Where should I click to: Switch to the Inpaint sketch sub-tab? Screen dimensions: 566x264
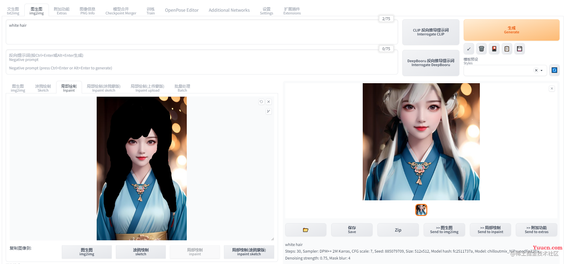point(104,88)
